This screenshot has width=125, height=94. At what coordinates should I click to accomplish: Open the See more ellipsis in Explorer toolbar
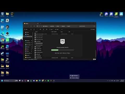(x=62, y=30)
